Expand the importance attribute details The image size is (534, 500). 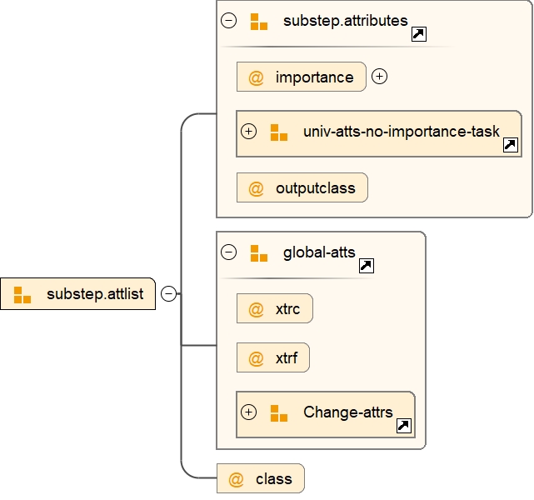pos(380,77)
